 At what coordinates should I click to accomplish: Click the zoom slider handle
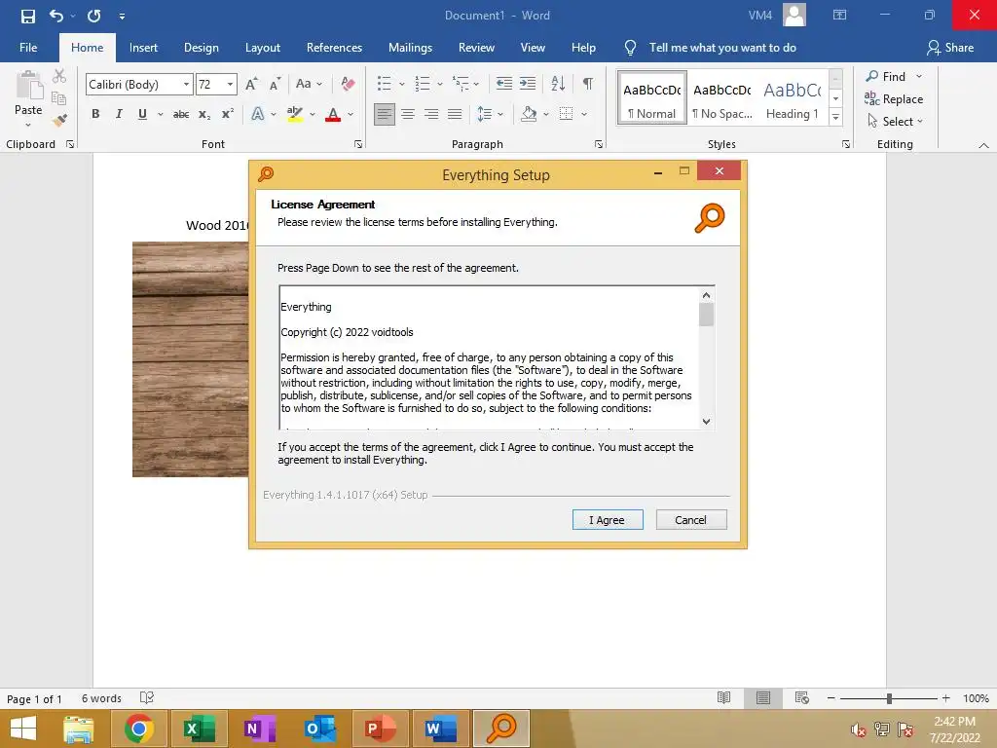tap(889, 698)
